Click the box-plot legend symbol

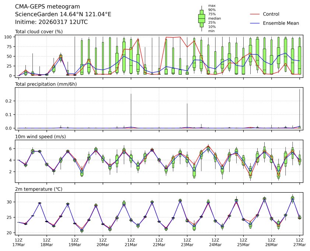coord(202,18)
